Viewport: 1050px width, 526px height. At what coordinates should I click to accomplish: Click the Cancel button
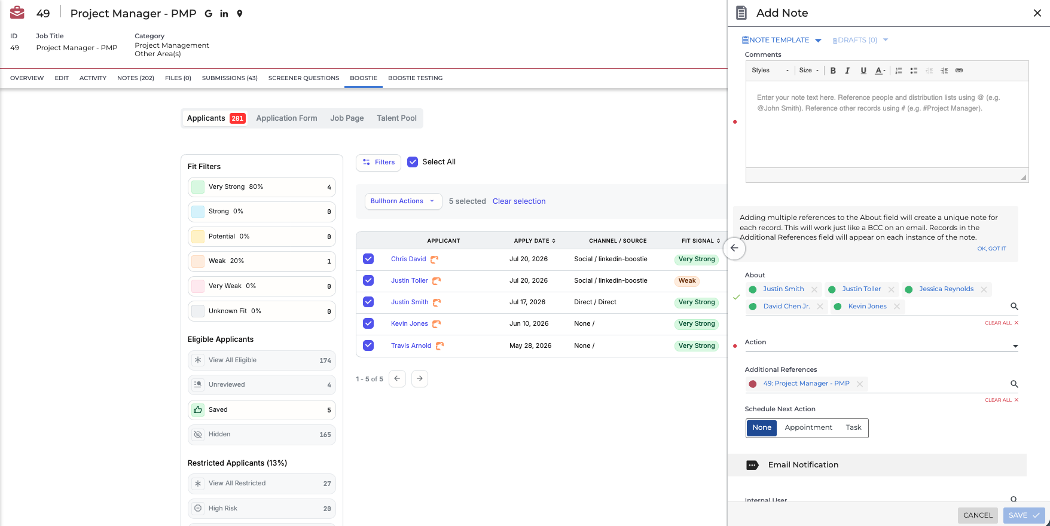tap(978, 515)
